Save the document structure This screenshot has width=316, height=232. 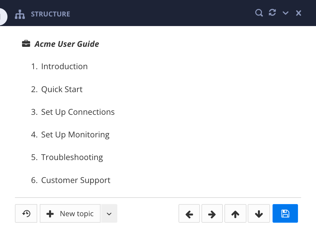coord(285,213)
